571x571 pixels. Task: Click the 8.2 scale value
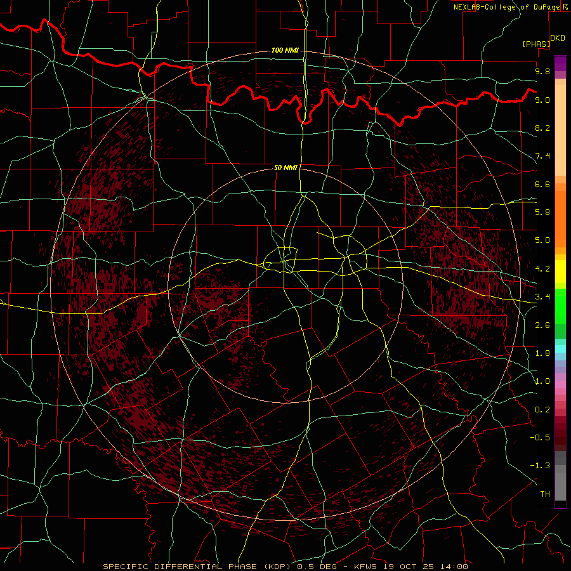[542, 128]
